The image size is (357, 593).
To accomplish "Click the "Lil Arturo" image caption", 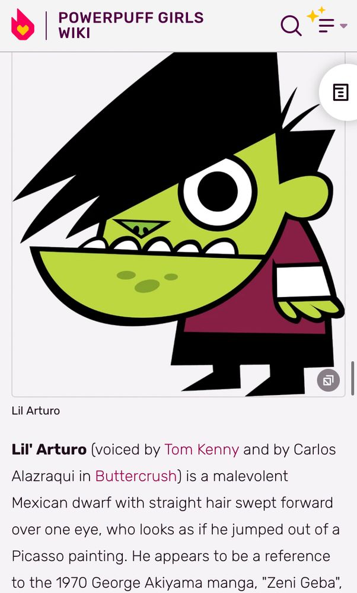I will (36, 411).
